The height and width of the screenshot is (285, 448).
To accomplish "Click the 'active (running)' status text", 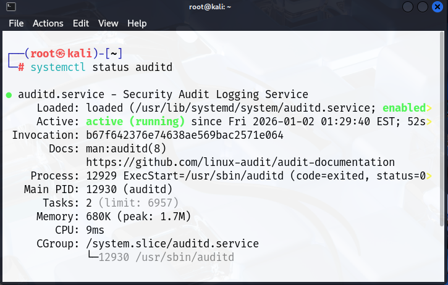I will pos(135,122).
